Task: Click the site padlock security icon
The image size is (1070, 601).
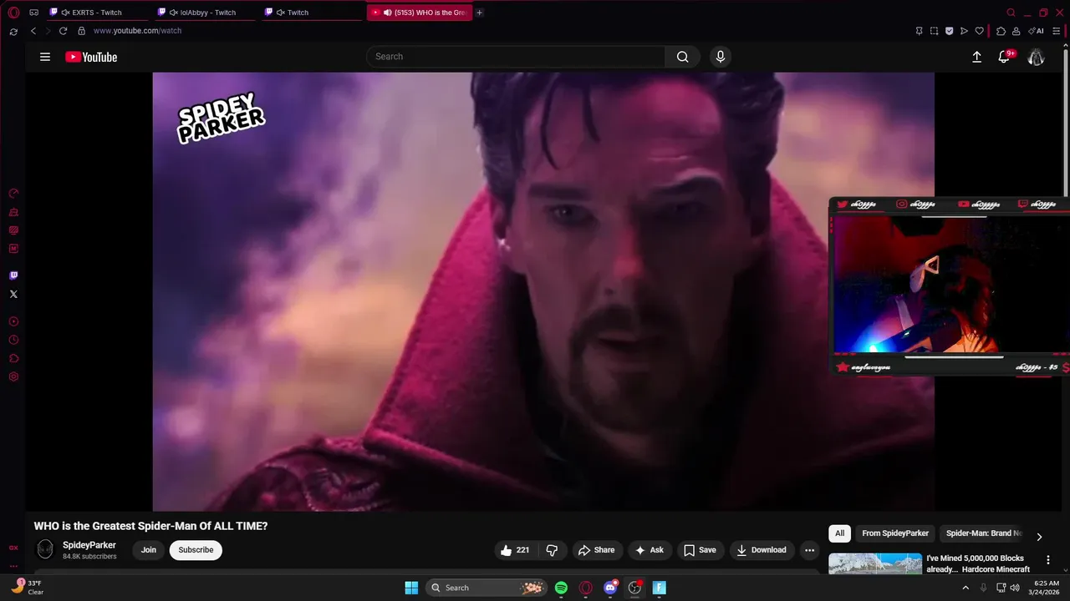Action: pos(81,31)
